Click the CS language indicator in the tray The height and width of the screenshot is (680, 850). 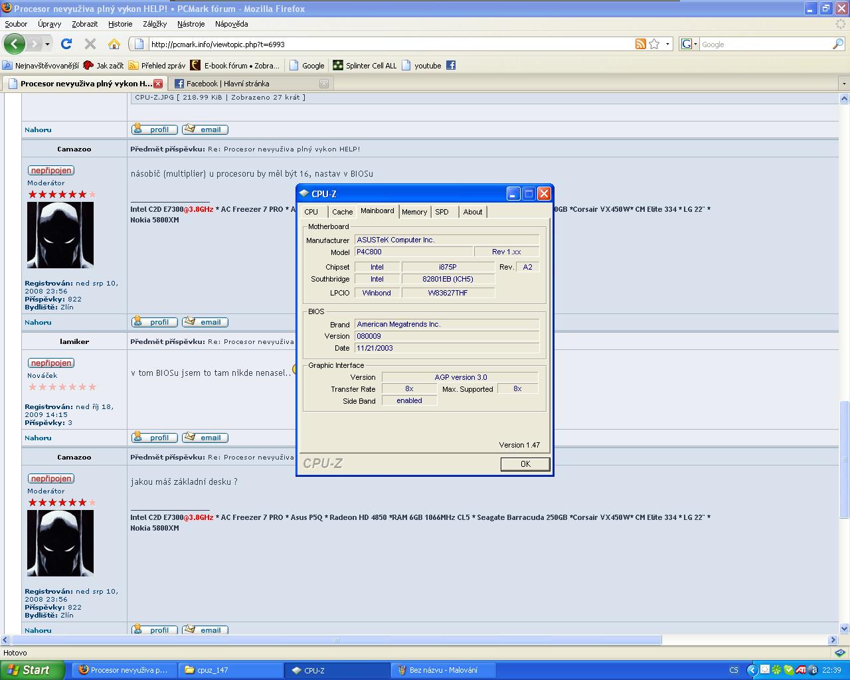tap(734, 670)
